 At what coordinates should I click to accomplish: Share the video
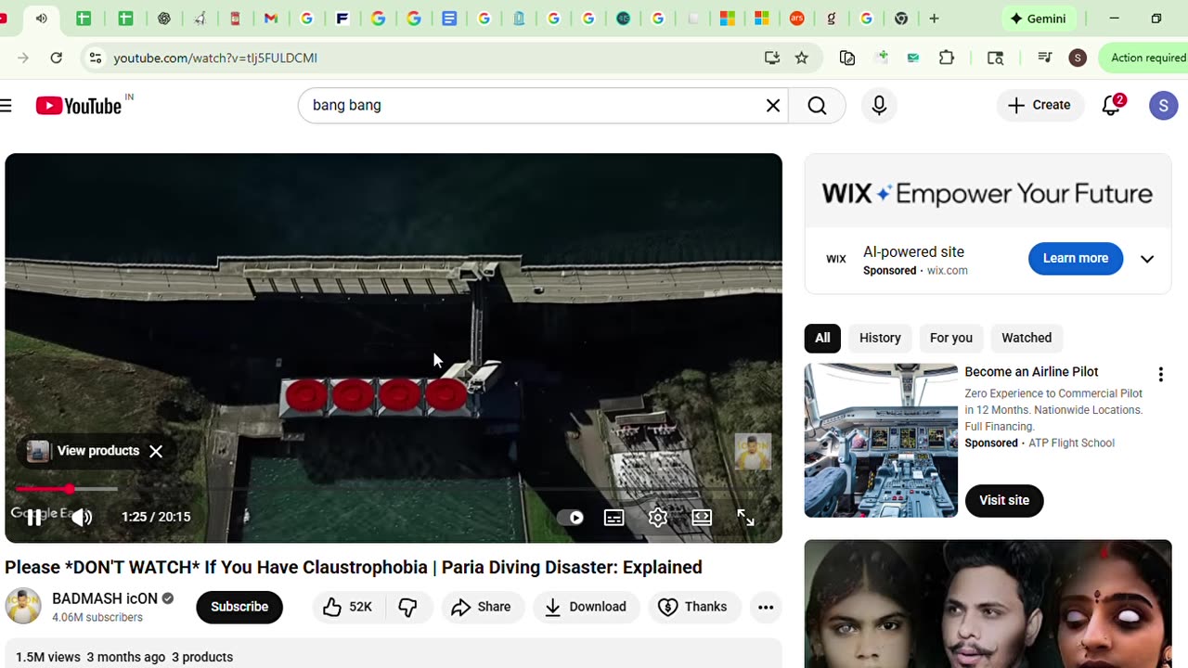(482, 607)
